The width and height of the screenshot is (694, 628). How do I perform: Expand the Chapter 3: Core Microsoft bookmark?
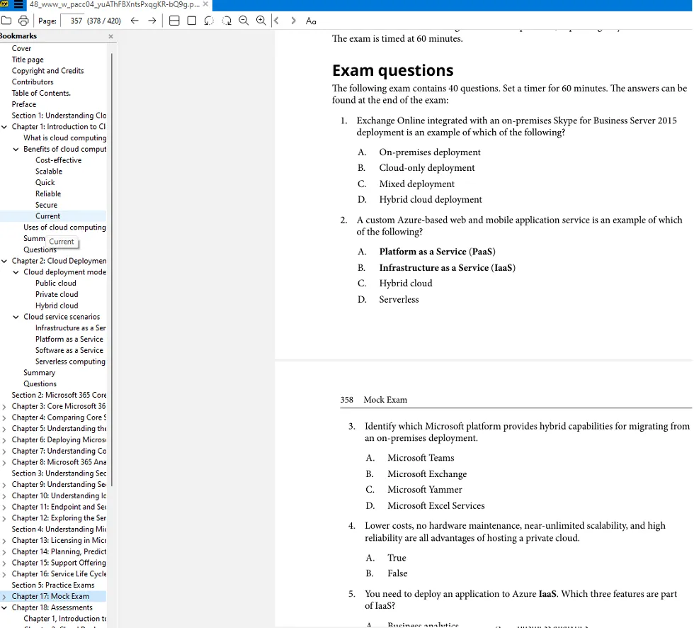(5, 407)
